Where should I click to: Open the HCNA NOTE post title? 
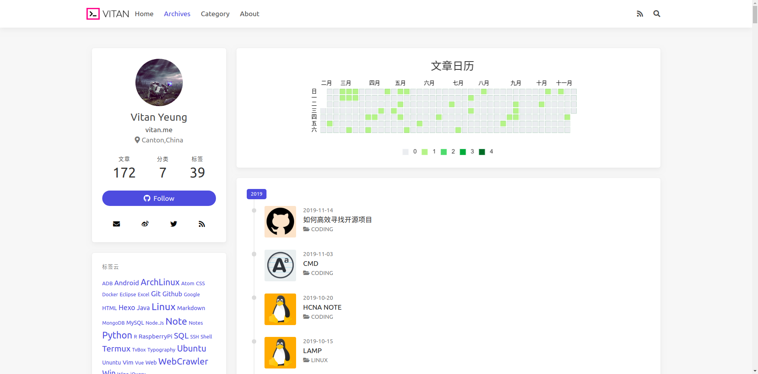click(322, 307)
